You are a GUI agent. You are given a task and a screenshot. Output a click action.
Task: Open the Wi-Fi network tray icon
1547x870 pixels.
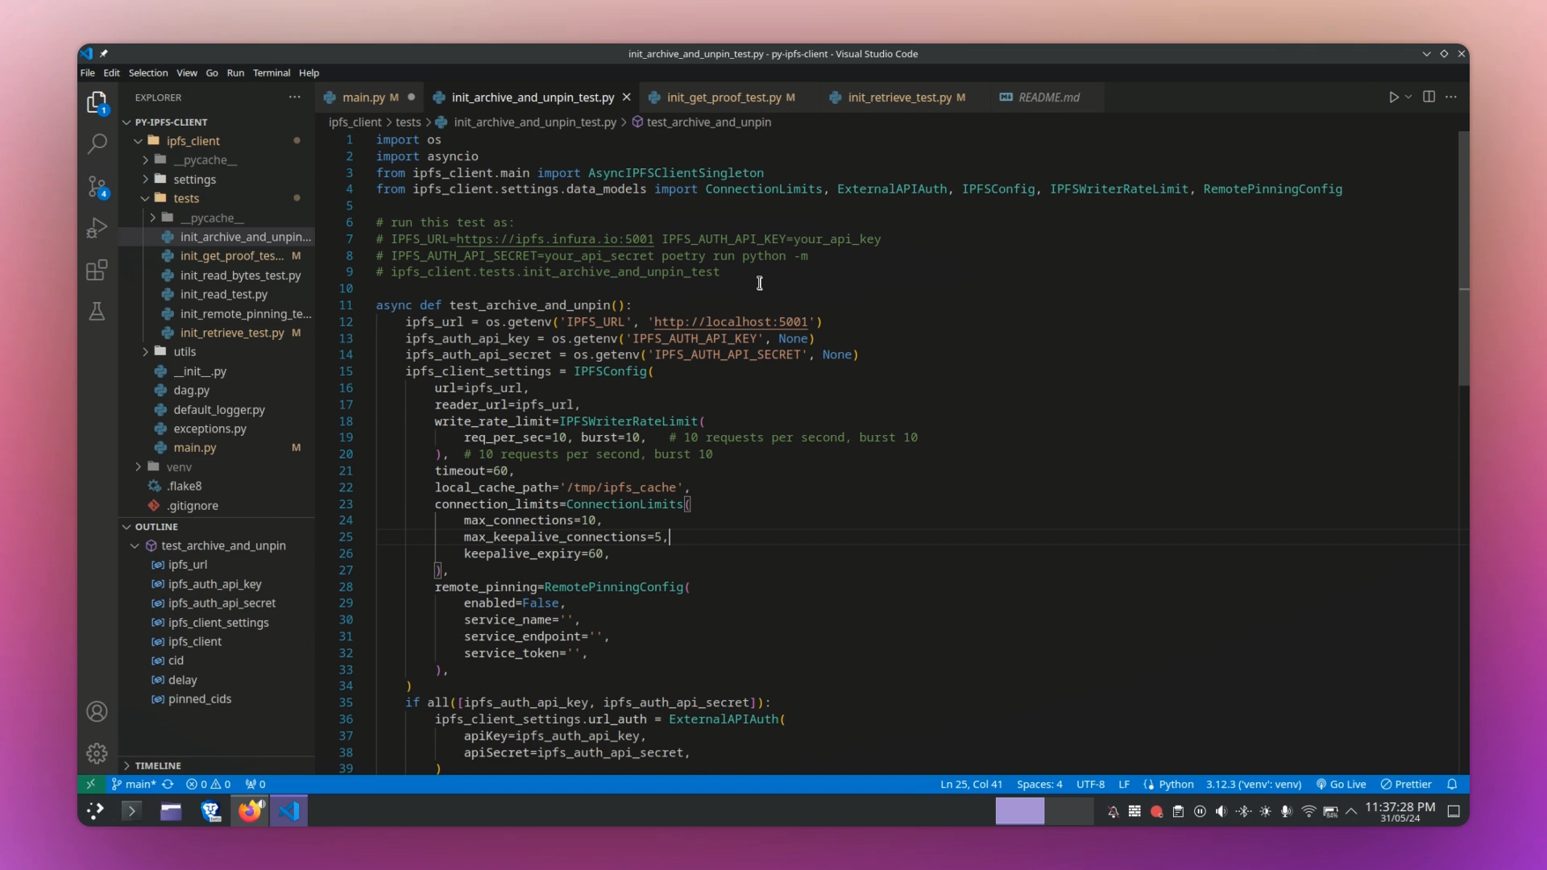tap(1309, 811)
